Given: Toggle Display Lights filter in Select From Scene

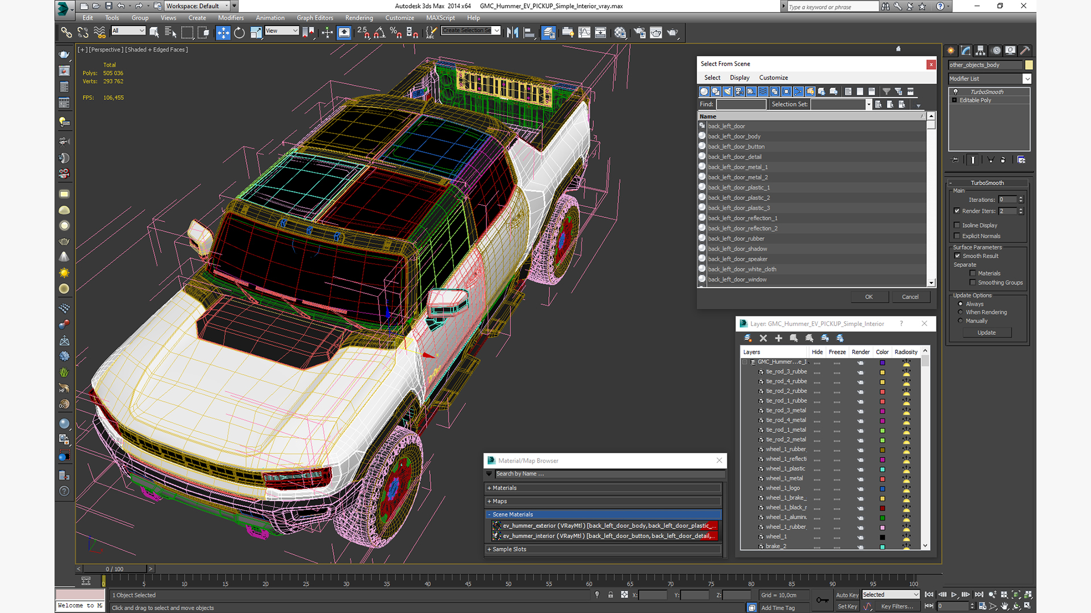Looking at the screenshot, I should point(728,91).
